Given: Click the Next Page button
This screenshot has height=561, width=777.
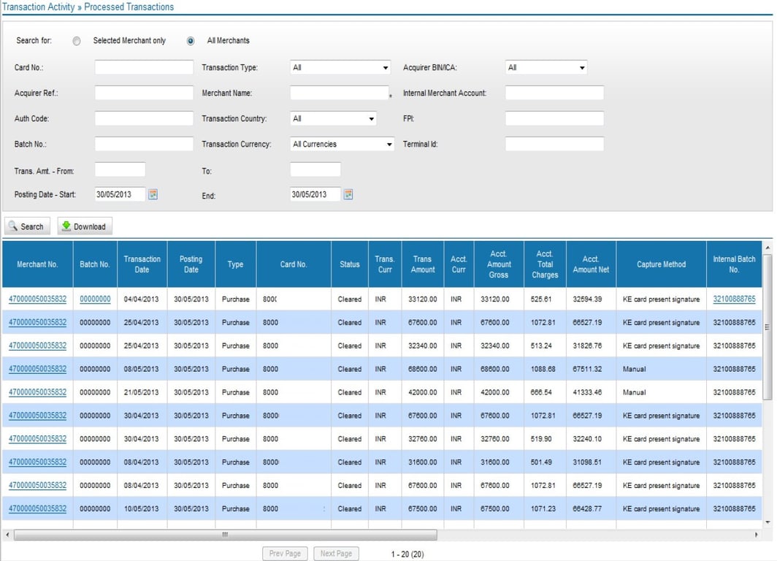Looking at the screenshot, I should [x=336, y=554].
